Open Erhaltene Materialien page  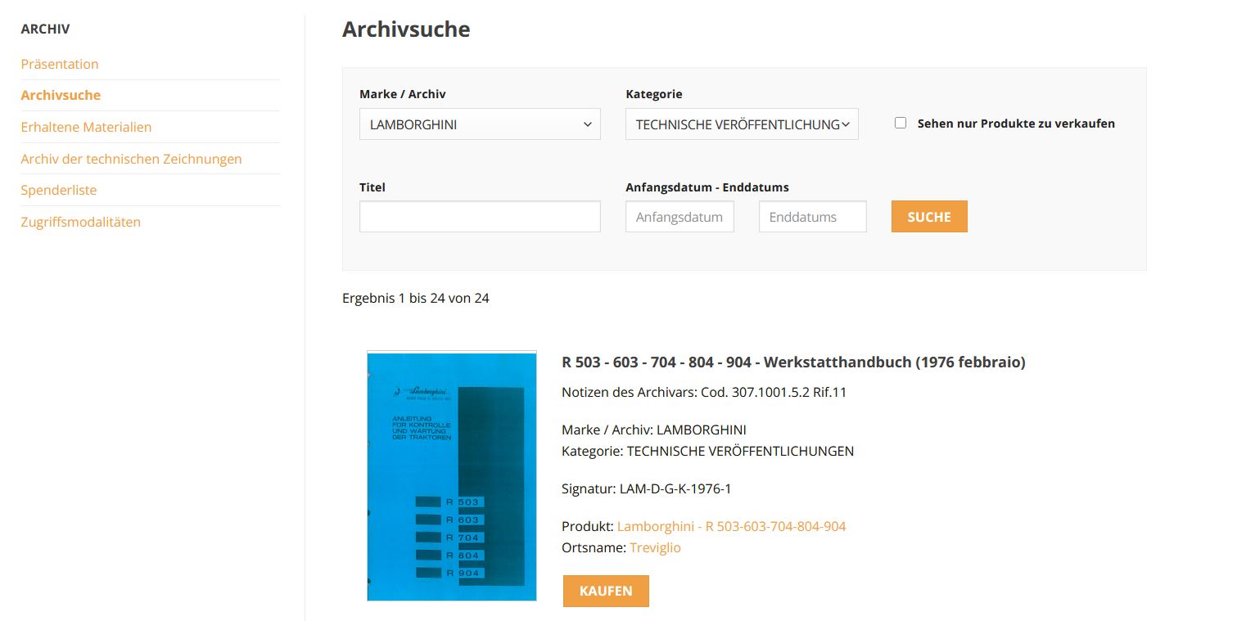(x=86, y=127)
